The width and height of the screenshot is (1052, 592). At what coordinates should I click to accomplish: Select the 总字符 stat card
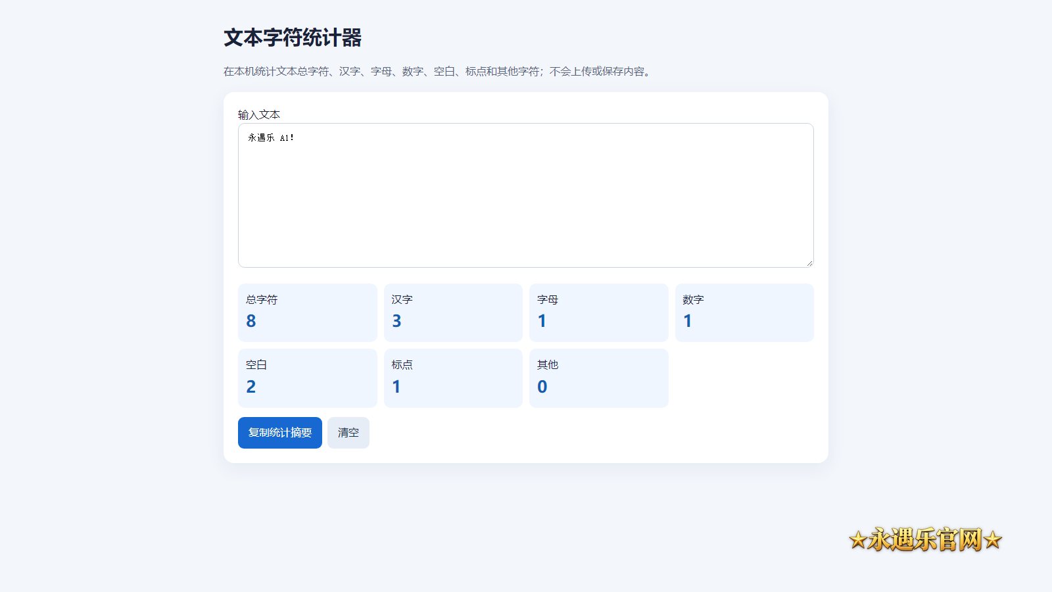[308, 312]
